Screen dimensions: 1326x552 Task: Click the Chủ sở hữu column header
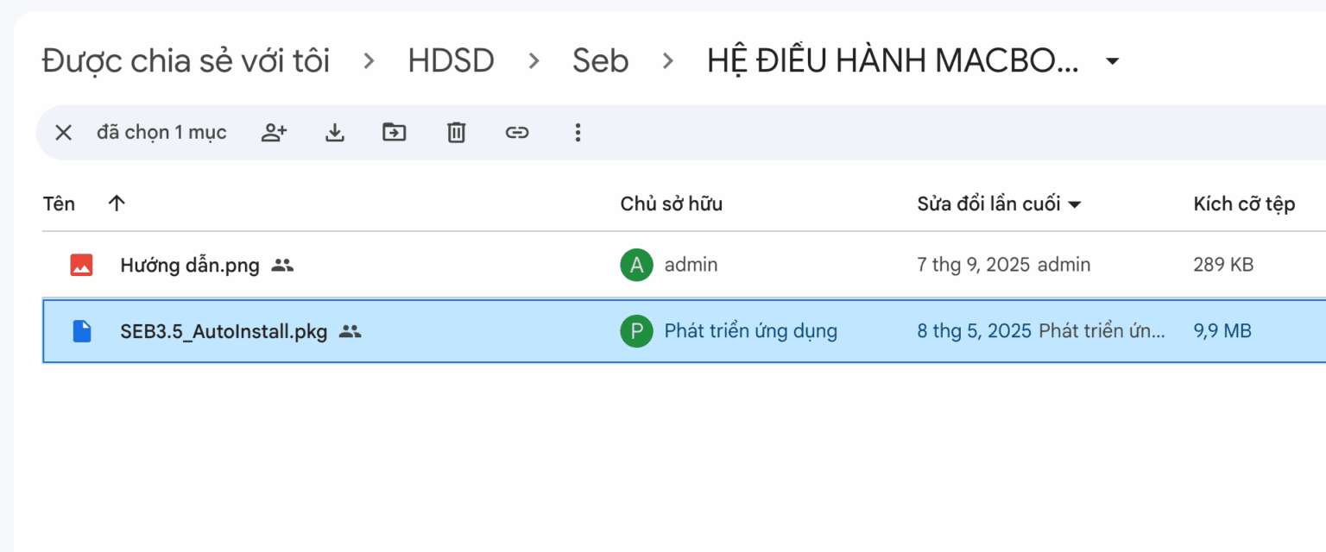pos(671,204)
